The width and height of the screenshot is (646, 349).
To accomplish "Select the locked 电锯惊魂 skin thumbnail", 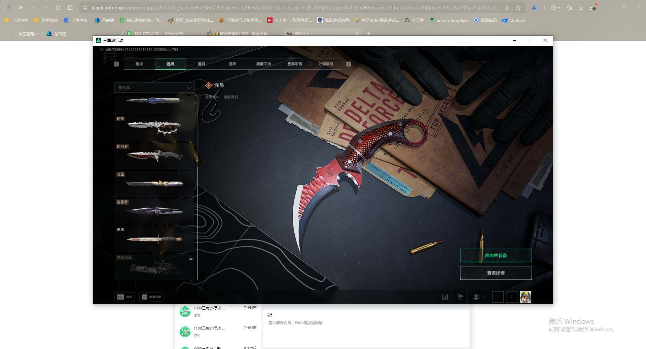I will 154,267.
